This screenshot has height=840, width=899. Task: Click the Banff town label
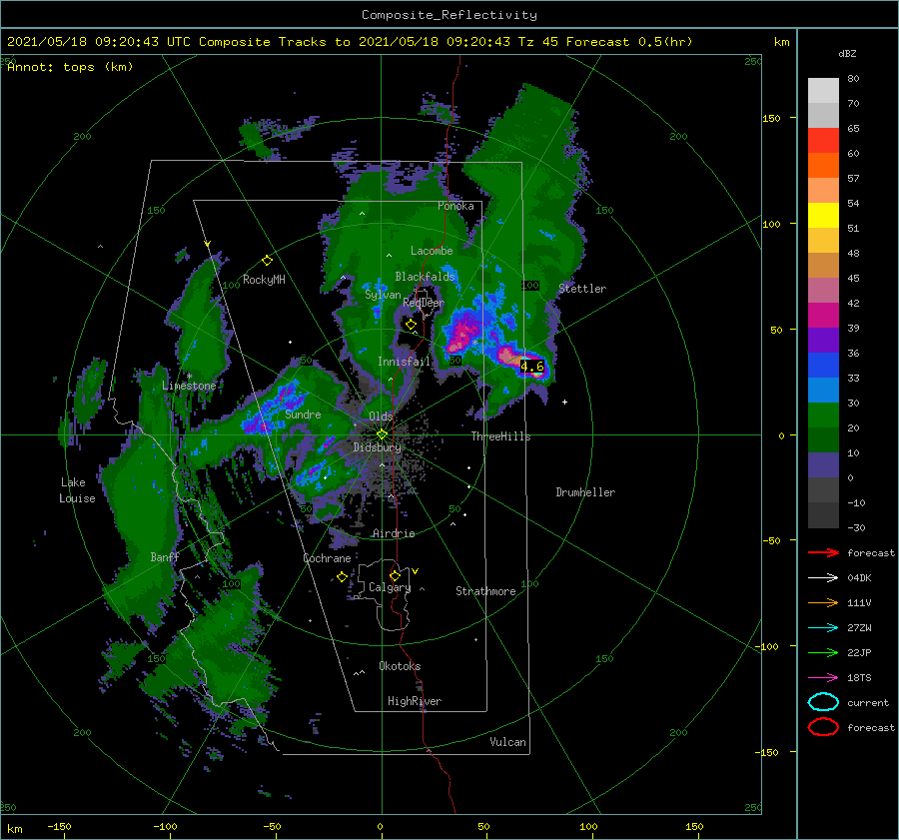coord(165,557)
